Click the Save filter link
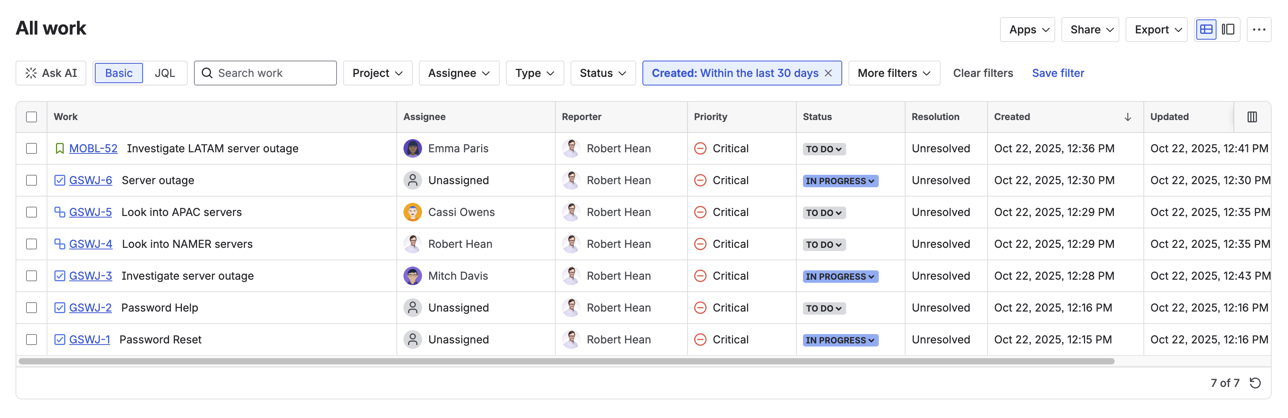The image size is (1288, 418). 1058,73
